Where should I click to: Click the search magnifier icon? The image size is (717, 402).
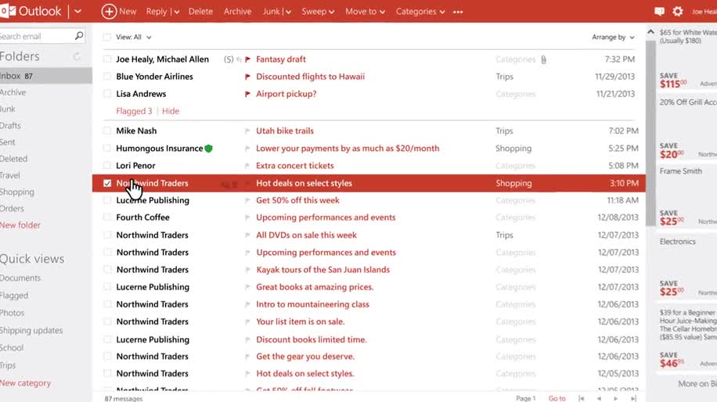(x=79, y=36)
